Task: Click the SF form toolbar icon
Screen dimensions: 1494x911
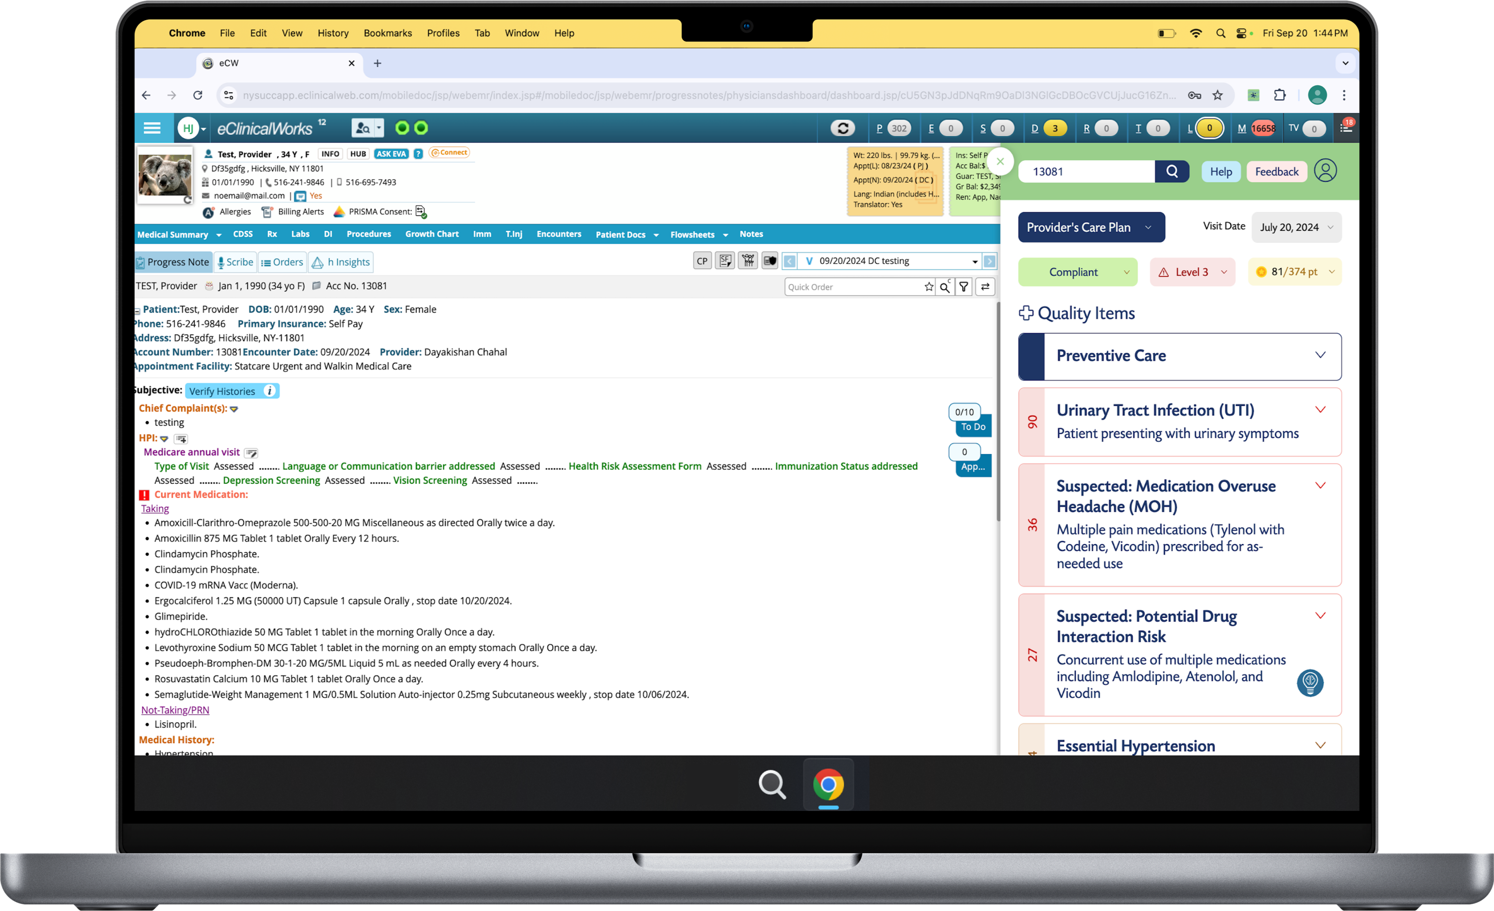Action: click(x=725, y=261)
